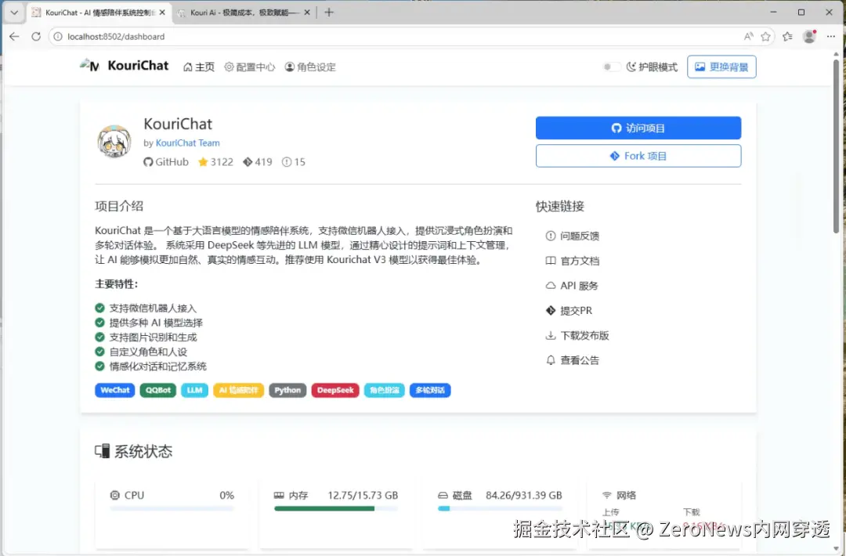Open the 配置中心 nav item
The width and height of the screenshot is (846, 556).
pos(250,67)
